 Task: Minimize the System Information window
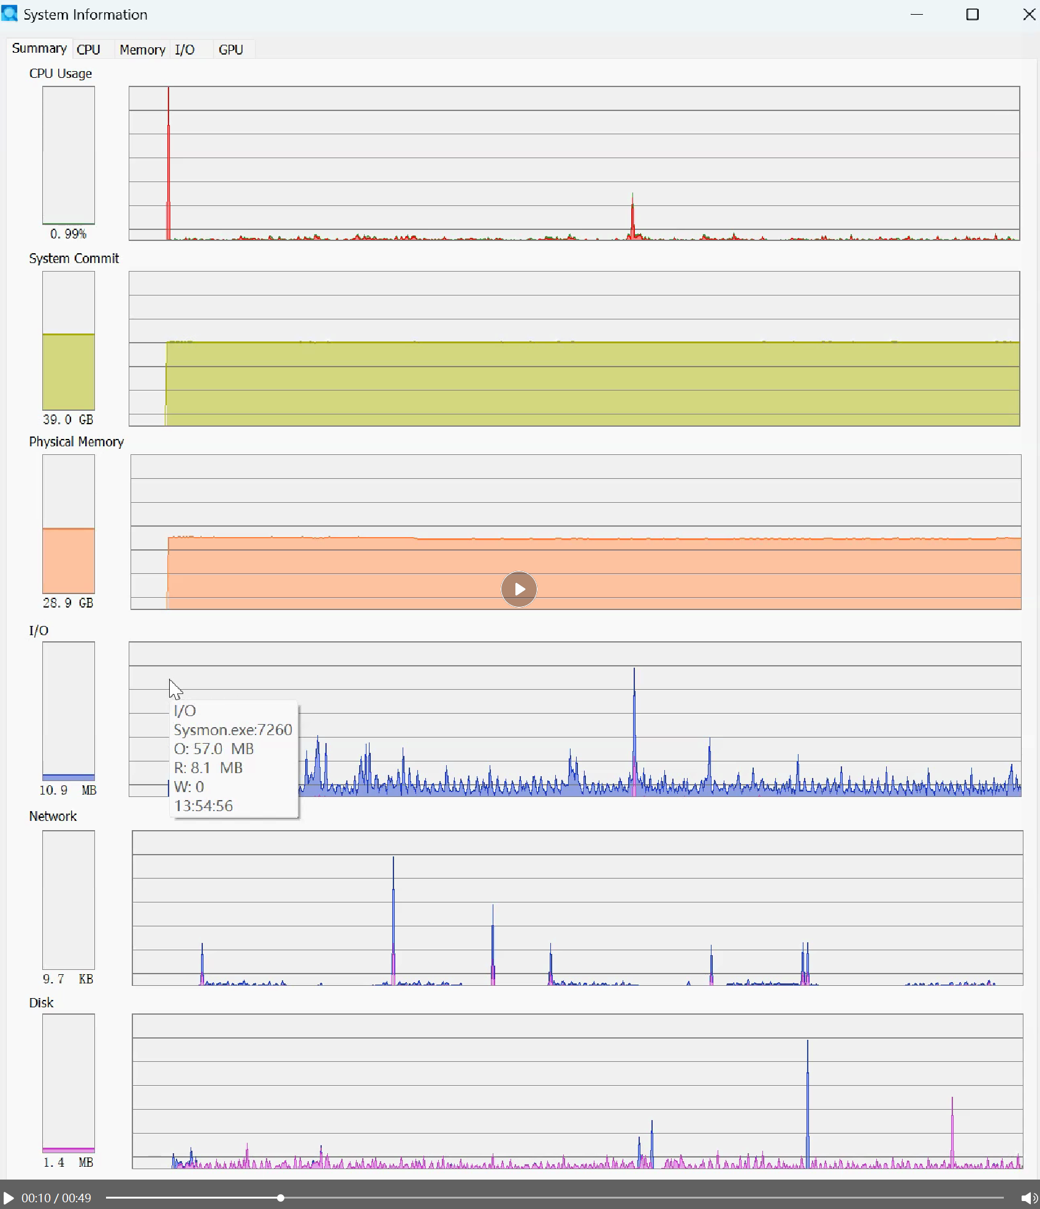[917, 14]
